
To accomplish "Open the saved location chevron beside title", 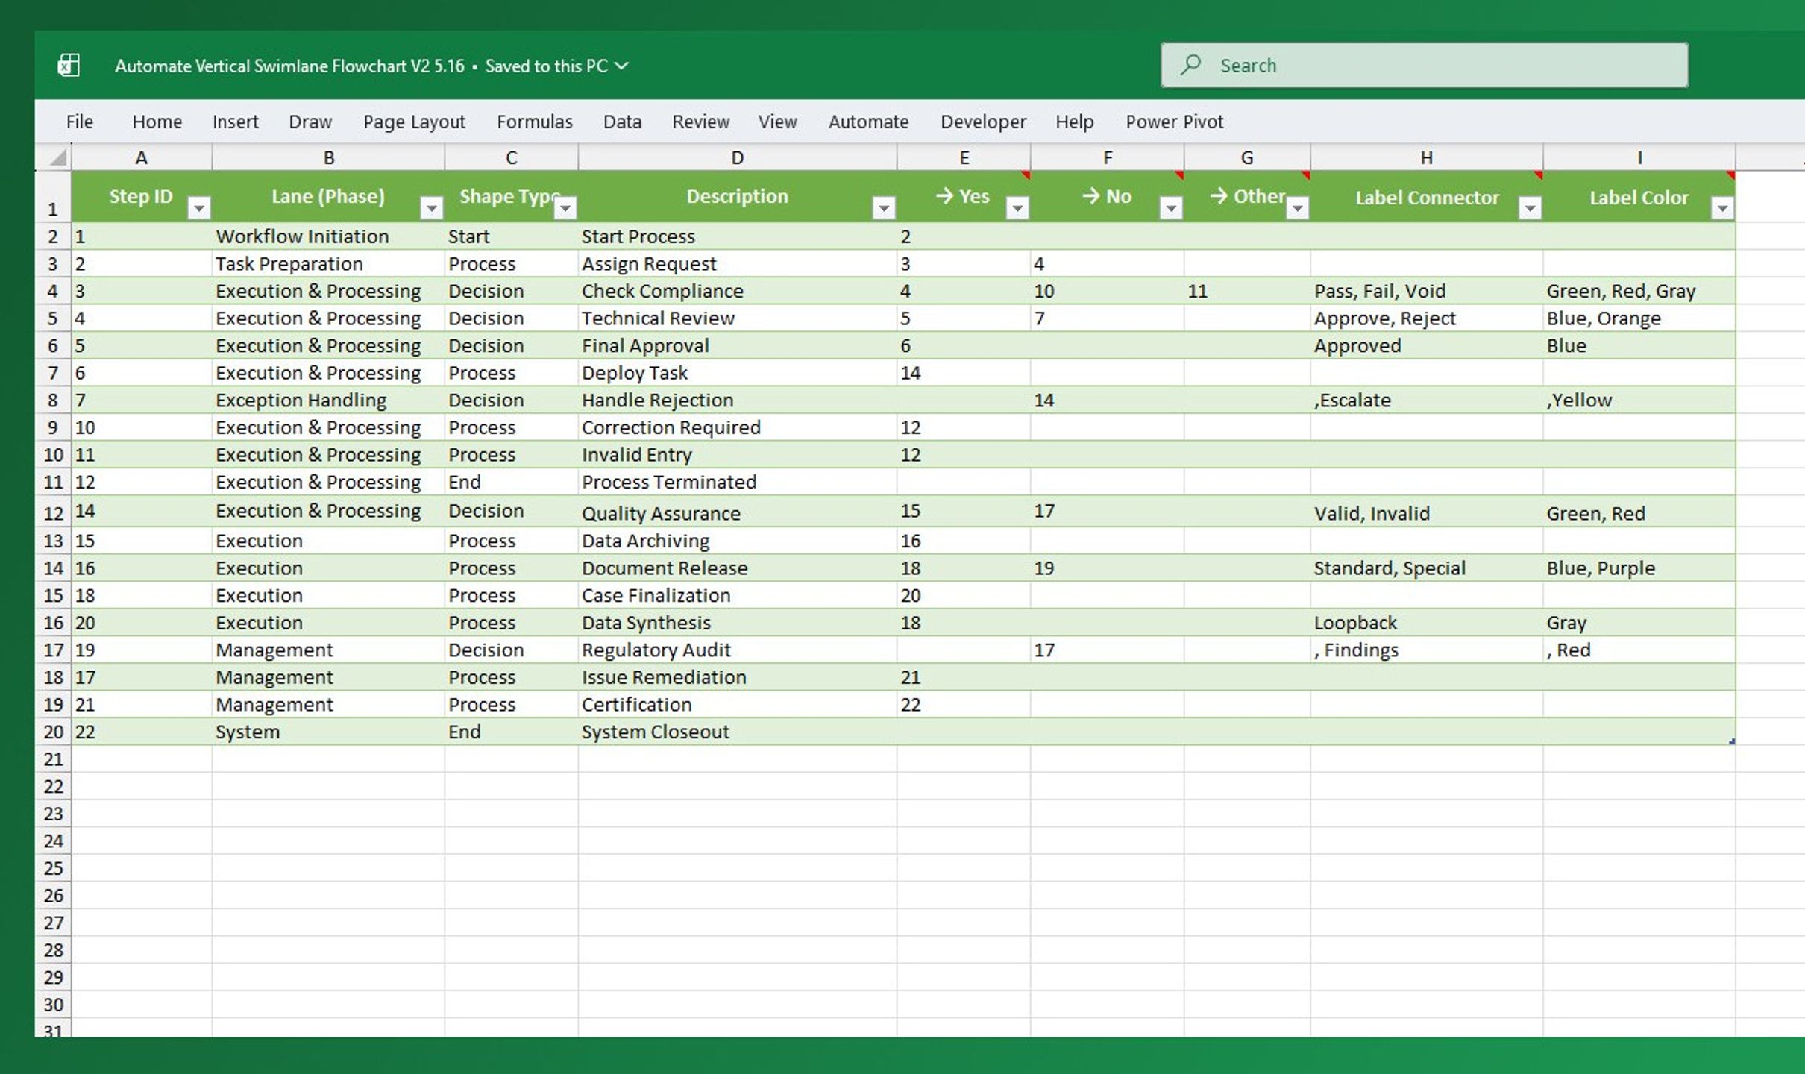I will (621, 66).
